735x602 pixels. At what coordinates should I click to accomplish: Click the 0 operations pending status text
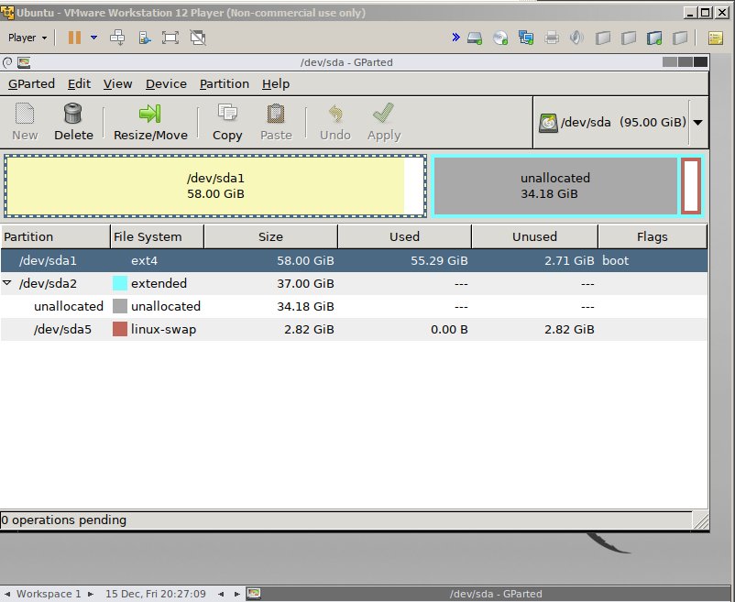[64, 520]
